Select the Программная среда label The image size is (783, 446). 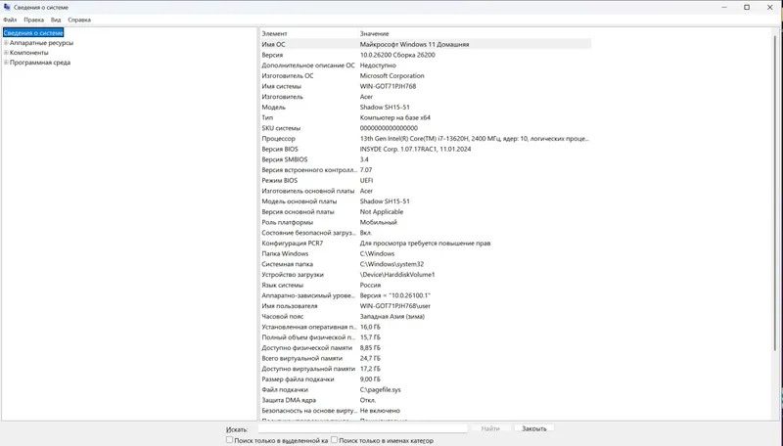click(40, 63)
